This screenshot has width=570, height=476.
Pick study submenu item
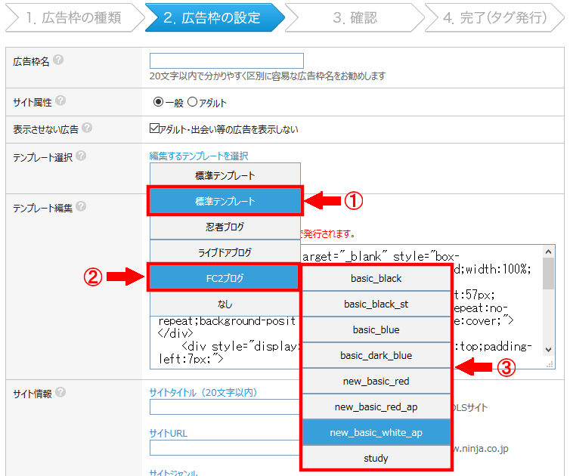pyautogui.click(x=376, y=458)
